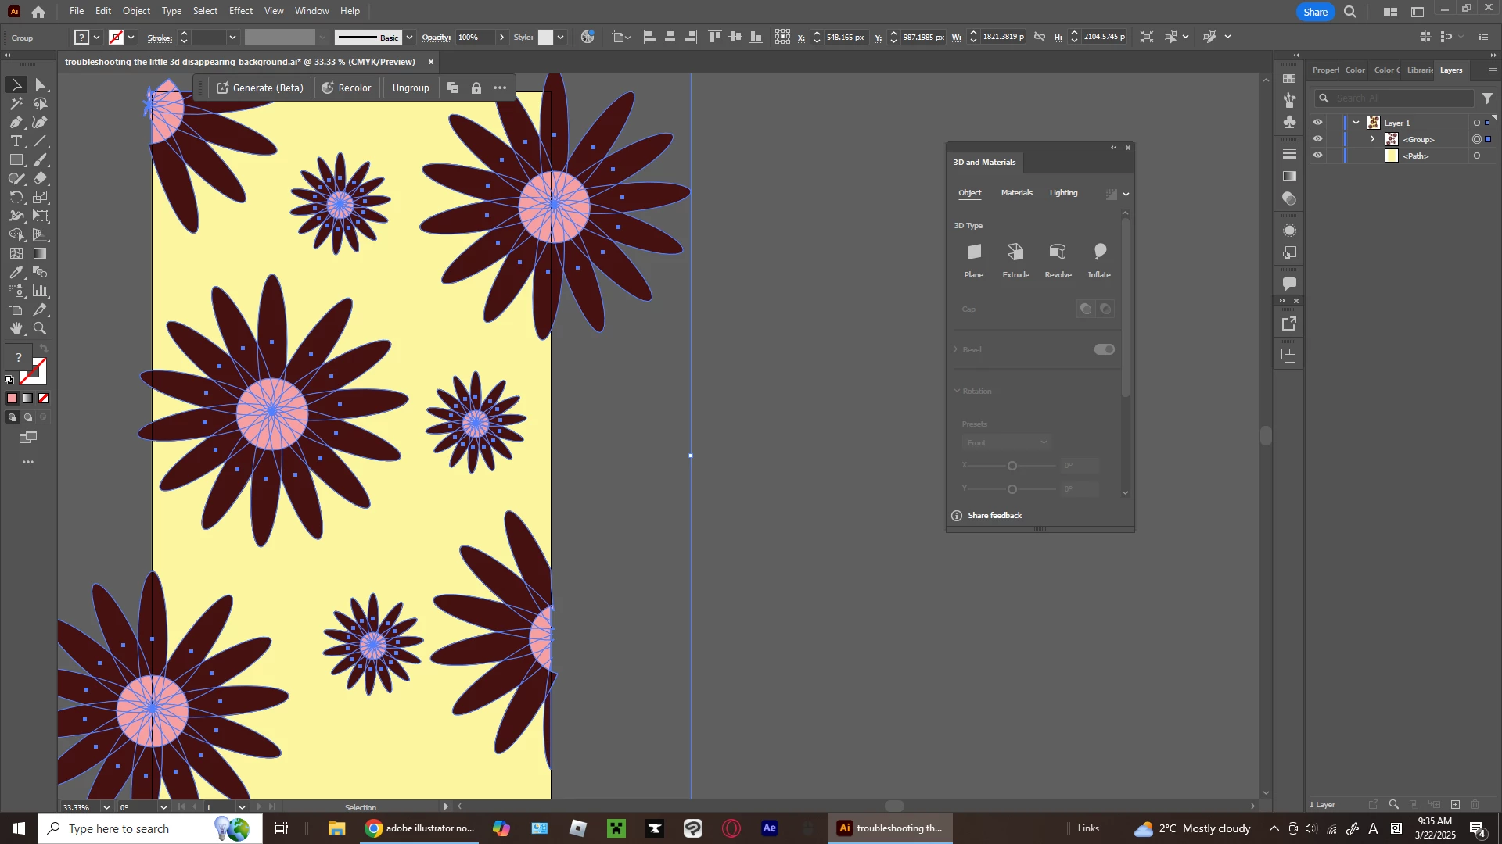Click the lock icon in contextual bar
This screenshot has height=844, width=1502.
(x=476, y=88)
